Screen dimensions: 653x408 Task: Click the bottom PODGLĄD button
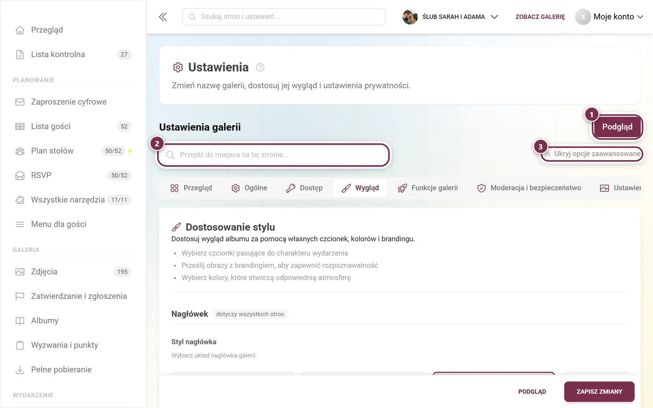click(532, 392)
